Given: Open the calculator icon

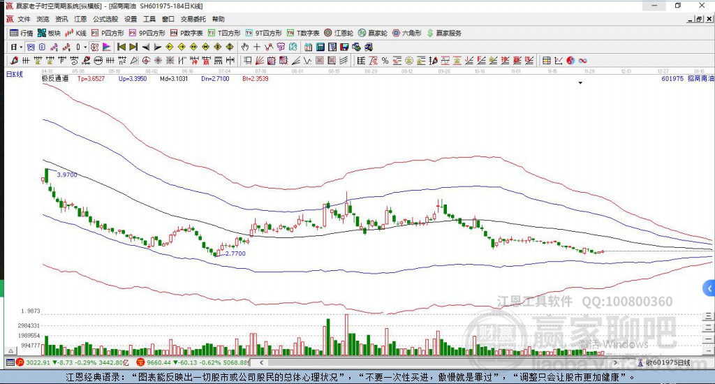Looking at the screenshot, I should tap(320, 47).
